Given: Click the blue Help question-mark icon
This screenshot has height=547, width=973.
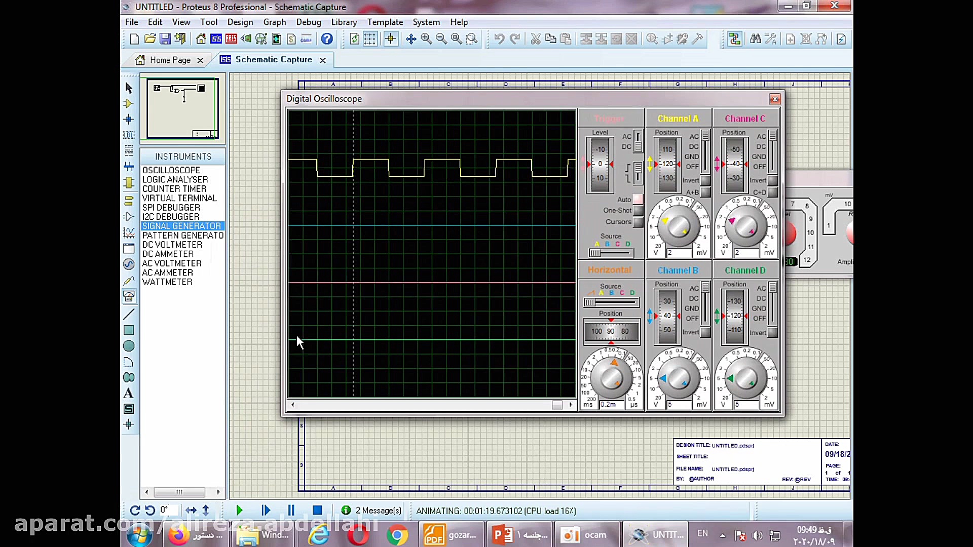Looking at the screenshot, I should coord(327,39).
